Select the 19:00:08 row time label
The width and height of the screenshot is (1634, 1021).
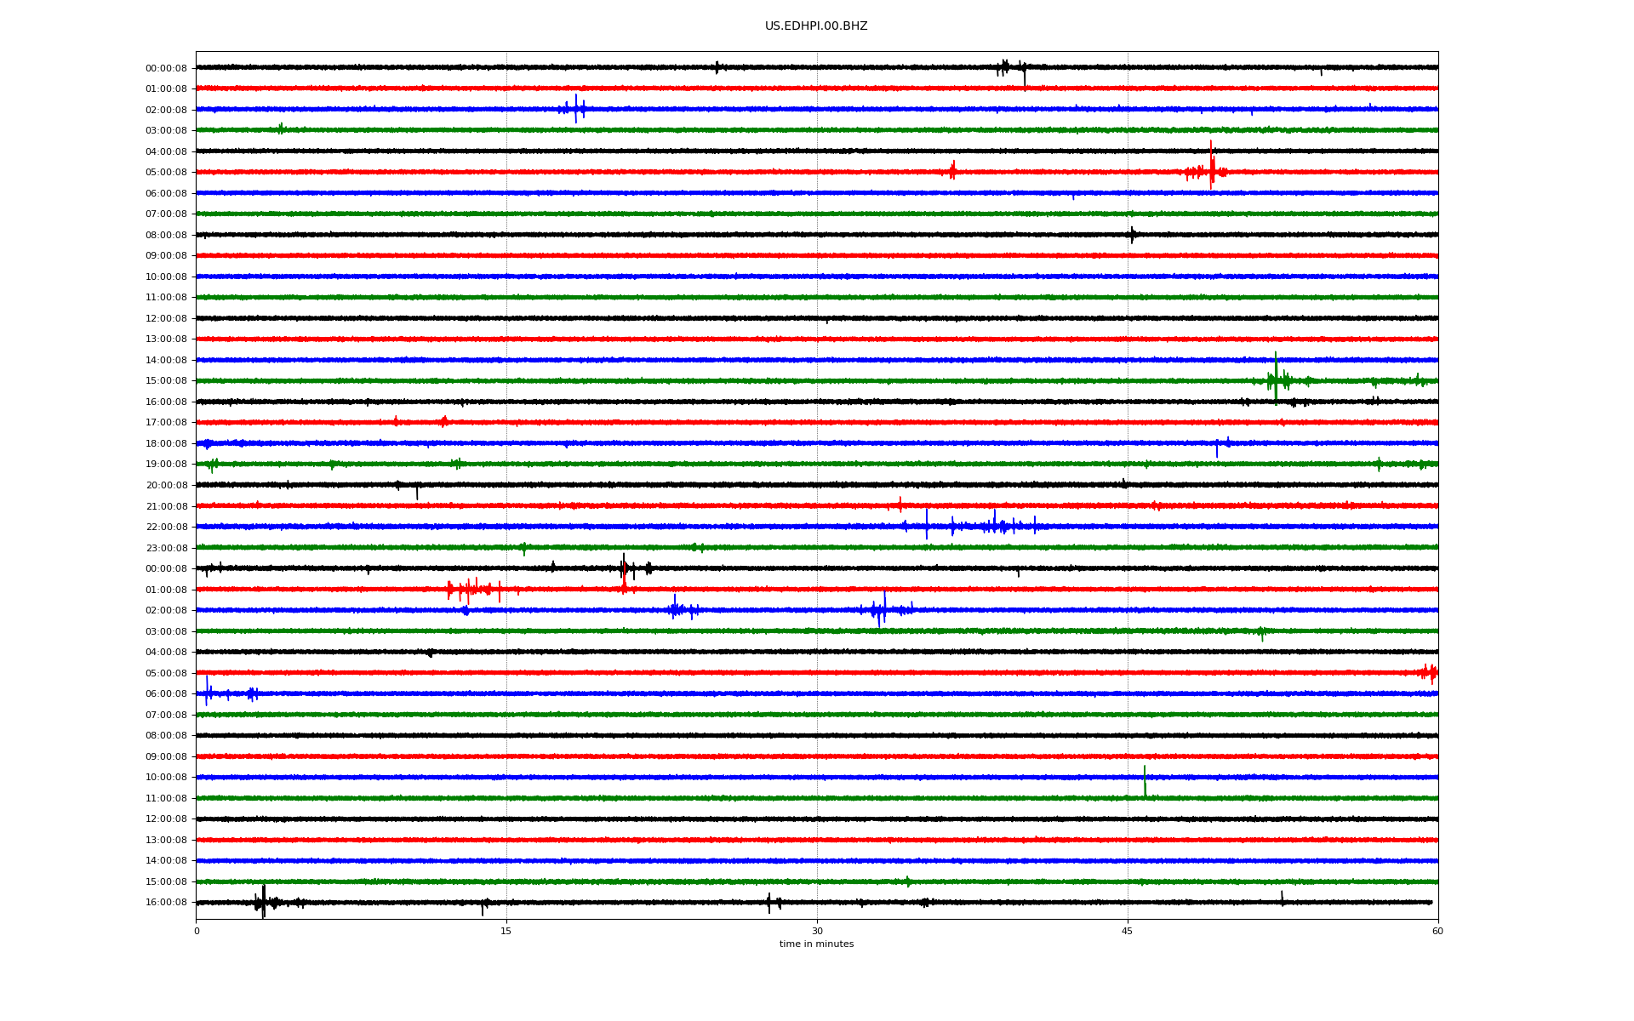pyautogui.click(x=166, y=465)
